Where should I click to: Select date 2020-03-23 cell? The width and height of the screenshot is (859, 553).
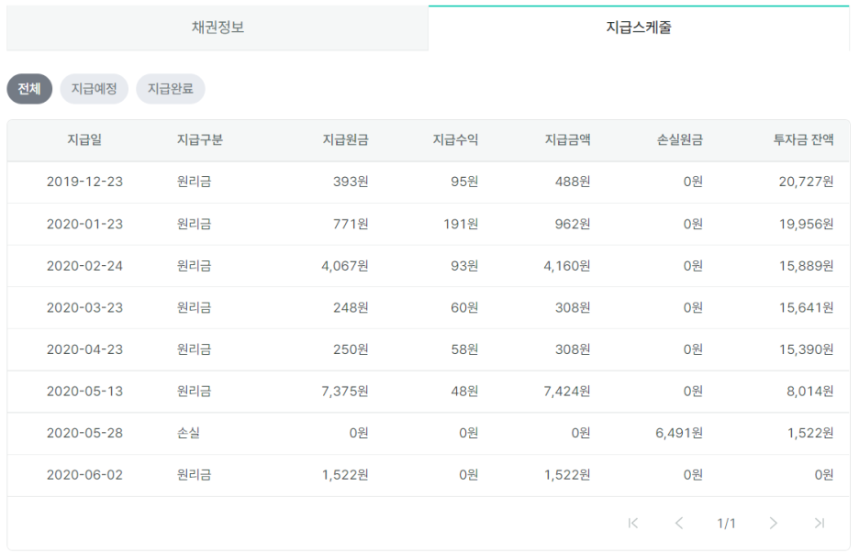point(85,308)
